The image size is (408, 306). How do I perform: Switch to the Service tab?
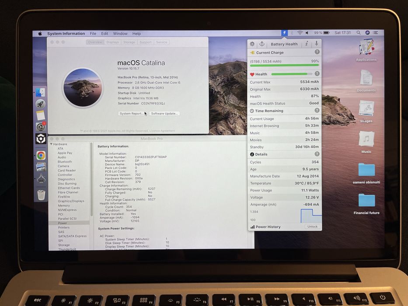click(x=162, y=42)
